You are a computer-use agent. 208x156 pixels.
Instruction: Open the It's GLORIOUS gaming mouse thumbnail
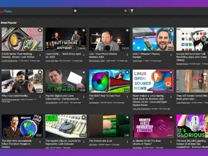192,126
